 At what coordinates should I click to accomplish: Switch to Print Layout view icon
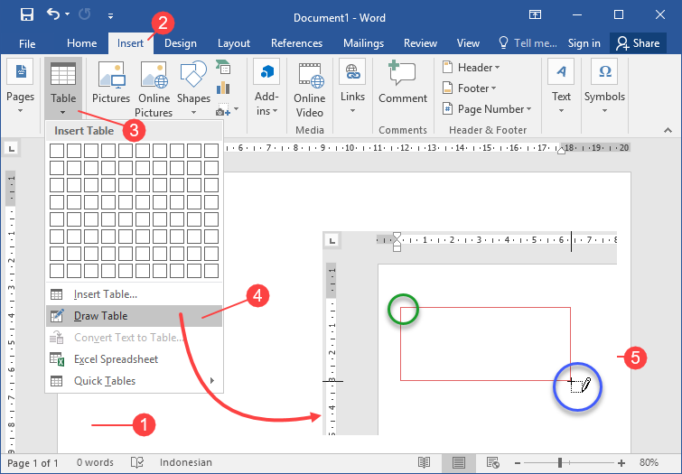pyautogui.click(x=459, y=462)
